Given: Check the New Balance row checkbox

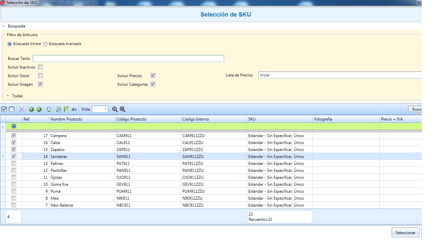Looking at the screenshot, I should point(14,205).
